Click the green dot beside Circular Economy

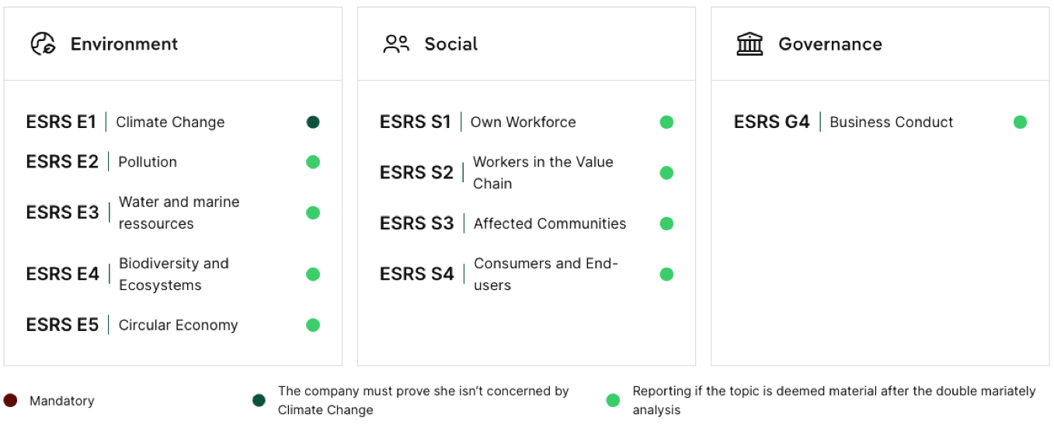[313, 325]
